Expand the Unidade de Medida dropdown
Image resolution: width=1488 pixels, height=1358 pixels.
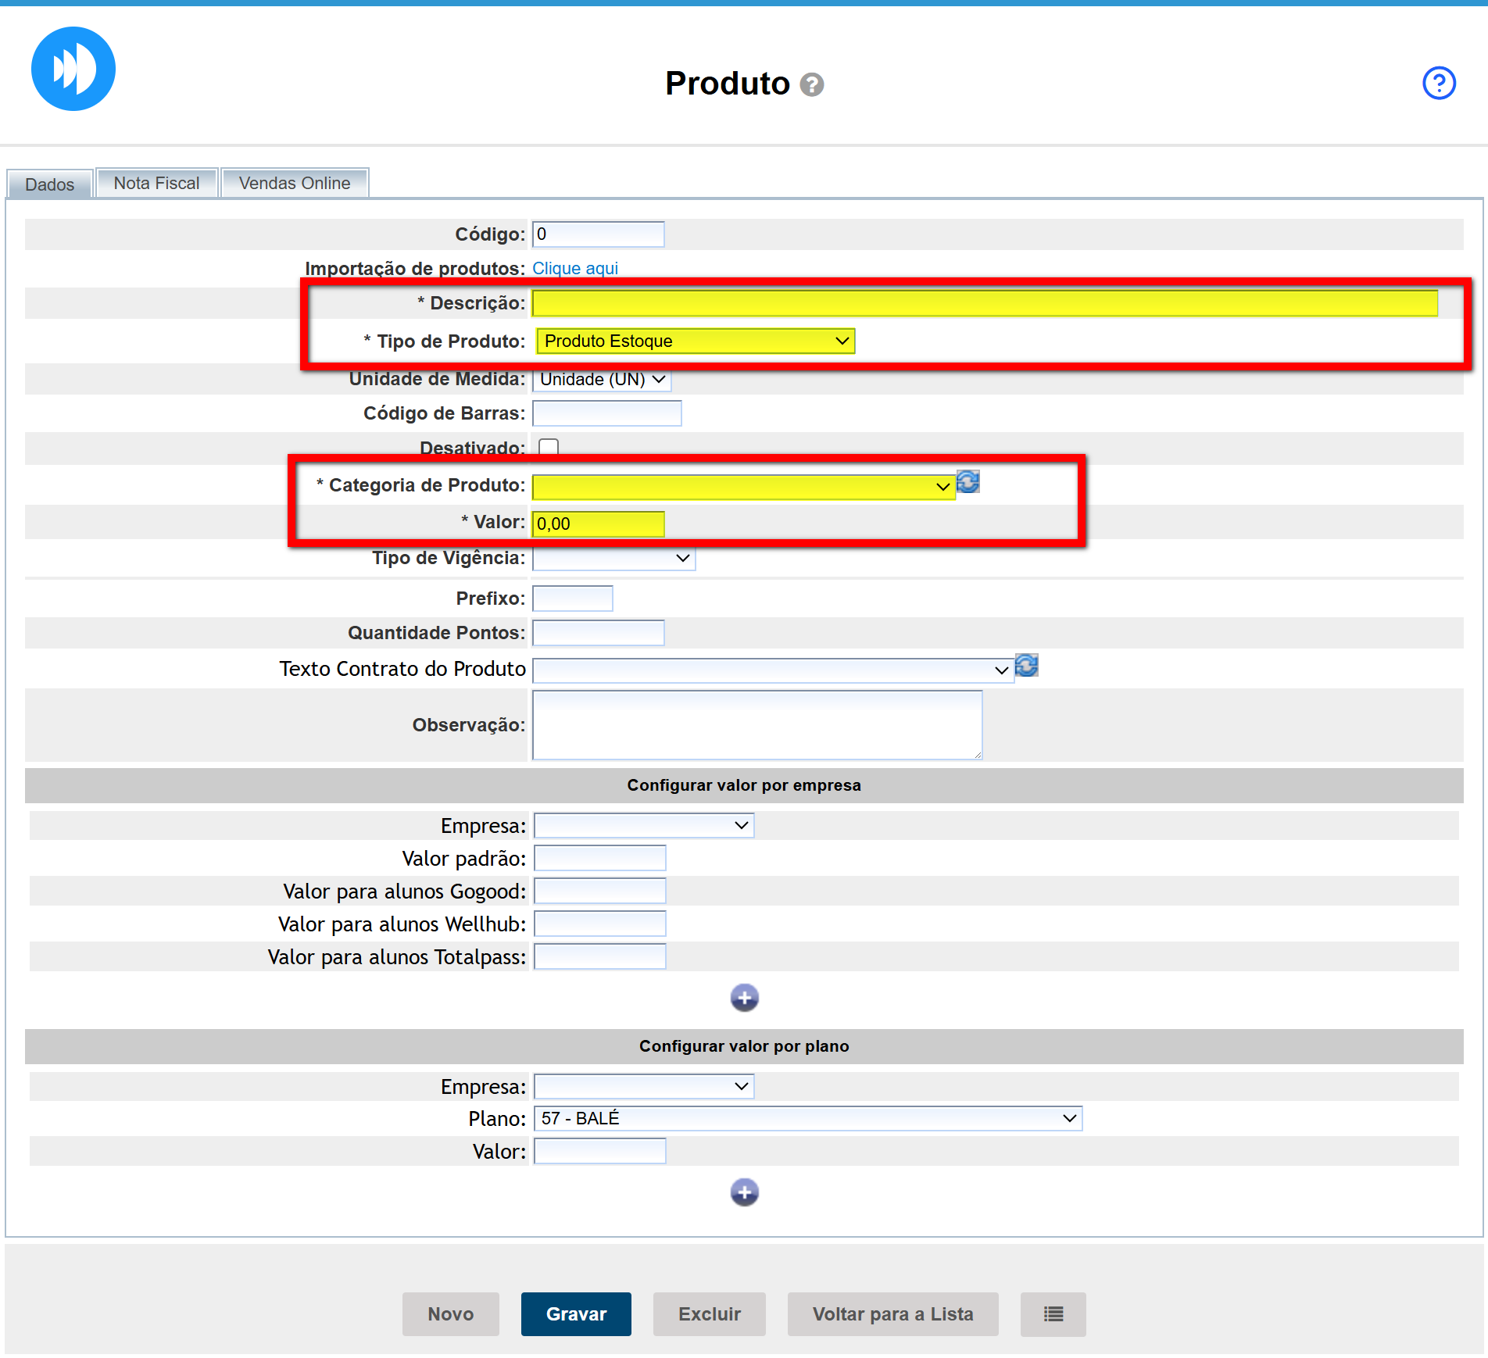click(602, 380)
